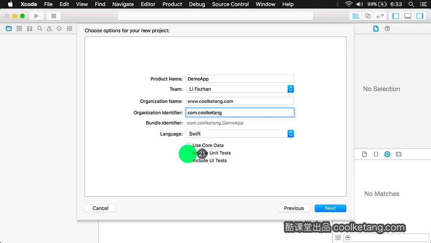Image resolution: width=431 pixels, height=243 pixels.
Task: Click the Next button
Action: tap(330, 208)
